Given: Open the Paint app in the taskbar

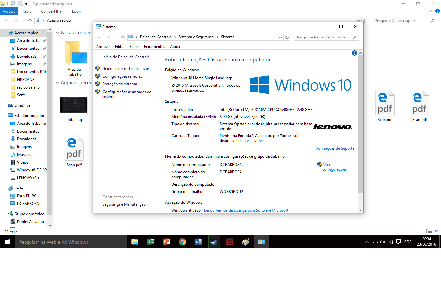Looking at the screenshot, I should 245,242.
